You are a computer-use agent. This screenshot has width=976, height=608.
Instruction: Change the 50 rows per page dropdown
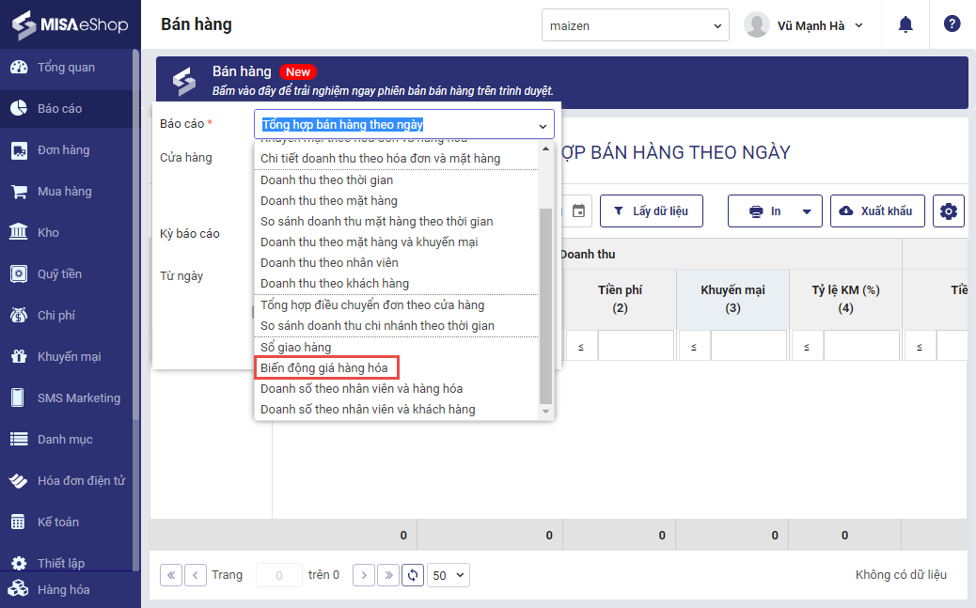[449, 575]
